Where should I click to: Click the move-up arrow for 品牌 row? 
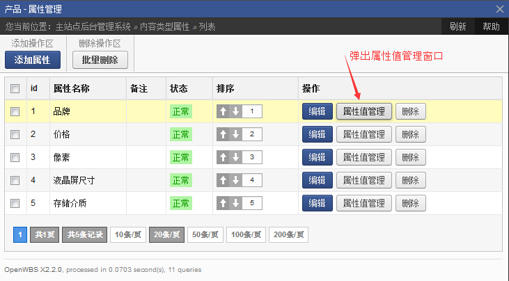(x=224, y=111)
